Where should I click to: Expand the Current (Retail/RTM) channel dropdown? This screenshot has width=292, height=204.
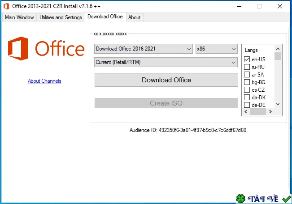pyautogui.click(x=166, y=62)
